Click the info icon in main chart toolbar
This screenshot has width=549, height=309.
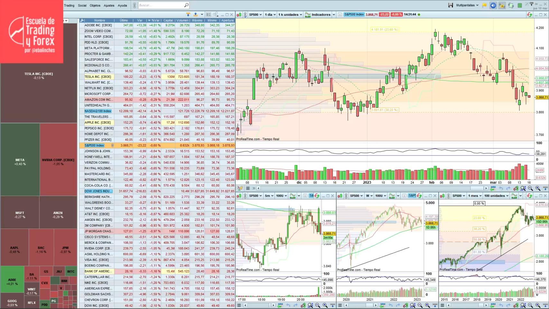tap(340, 14)
